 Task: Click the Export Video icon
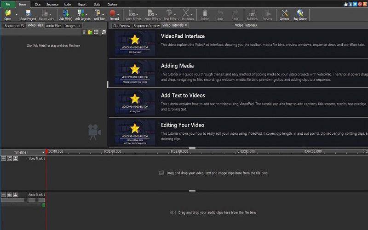[46, 13]
